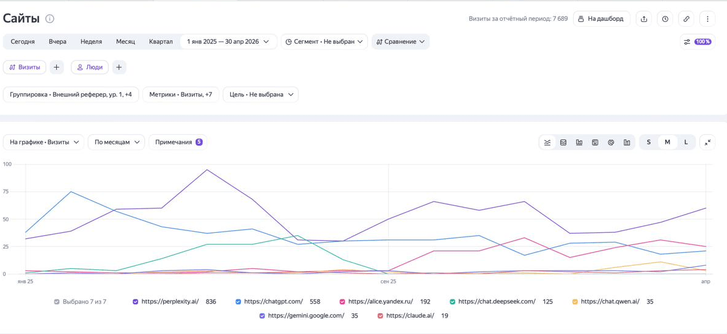Select the pie chart icon
The width and height of the screenshot is (727, 334).
pyautogui.click(x=611, y=143)
